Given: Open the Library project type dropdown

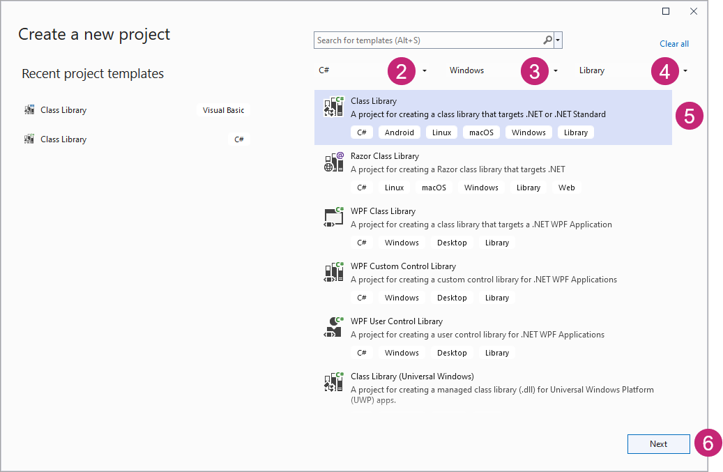Looking at the screenshot, I should (x=686, y=70).
